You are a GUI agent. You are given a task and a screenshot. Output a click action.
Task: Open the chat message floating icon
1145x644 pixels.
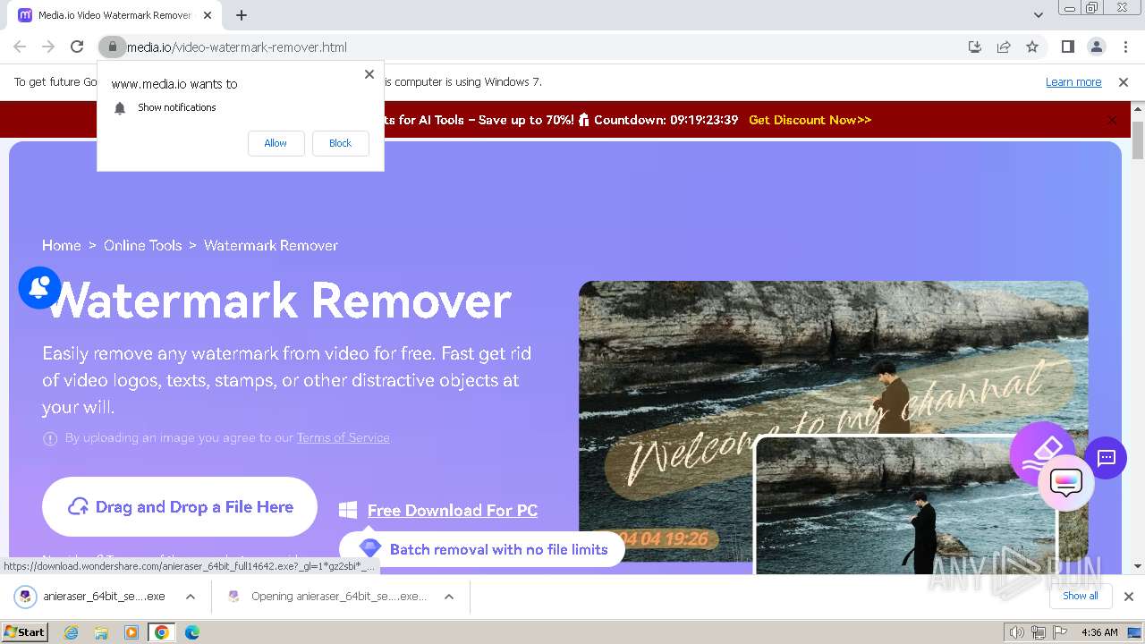(1106, 458)
